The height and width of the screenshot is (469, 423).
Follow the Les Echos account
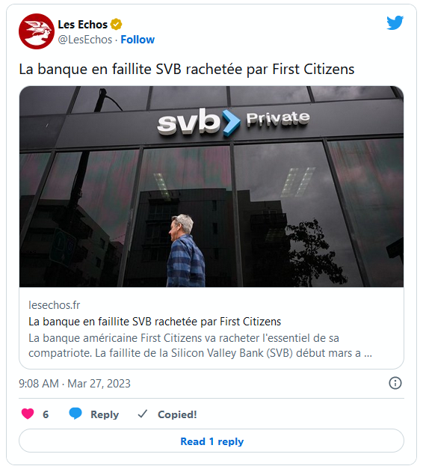click(138, 40)
